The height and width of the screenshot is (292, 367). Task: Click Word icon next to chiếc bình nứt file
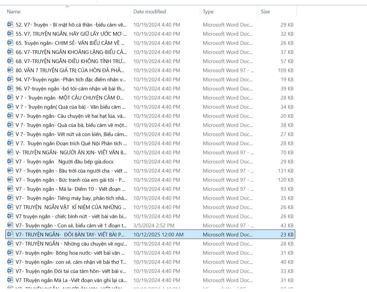point(10,216)
